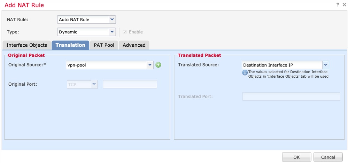Close the Add NAT Rule dialog
The image size is (348, 163).
(x=344, y=5)
